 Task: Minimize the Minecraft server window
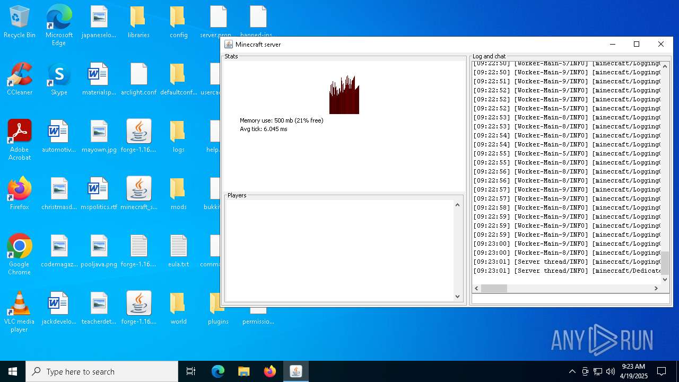pyautogui.click(x=613, y=45)
